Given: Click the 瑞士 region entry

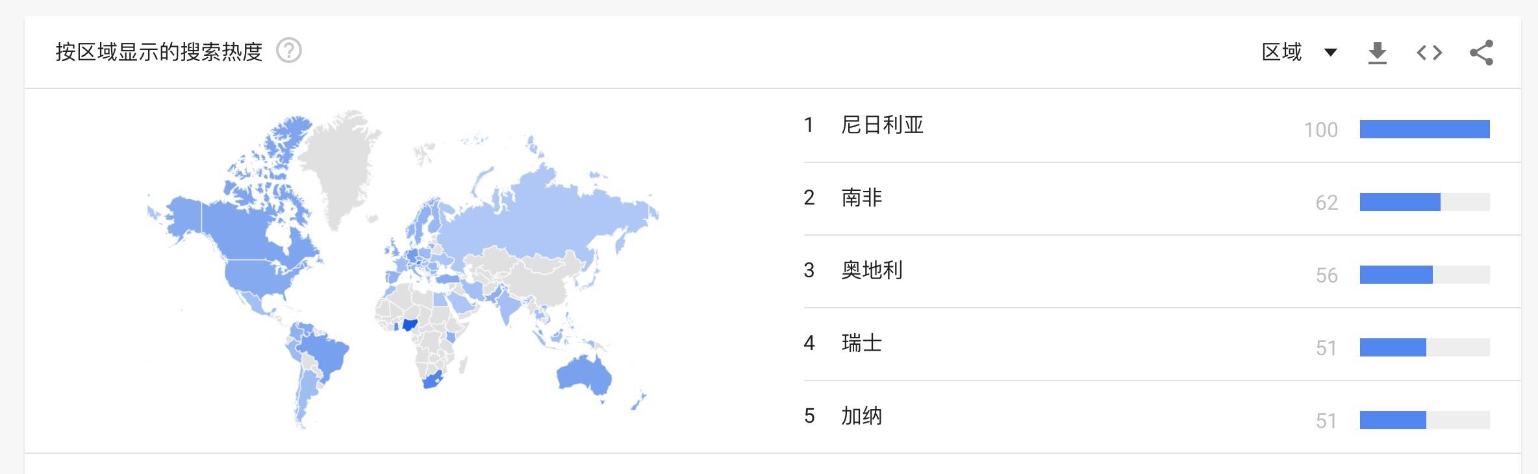Looking at the screenshot, I should click(861, 343).
